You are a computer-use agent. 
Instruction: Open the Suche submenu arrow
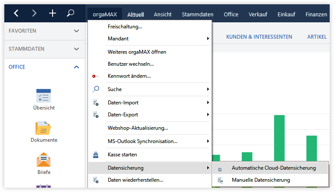coord(208,89)
